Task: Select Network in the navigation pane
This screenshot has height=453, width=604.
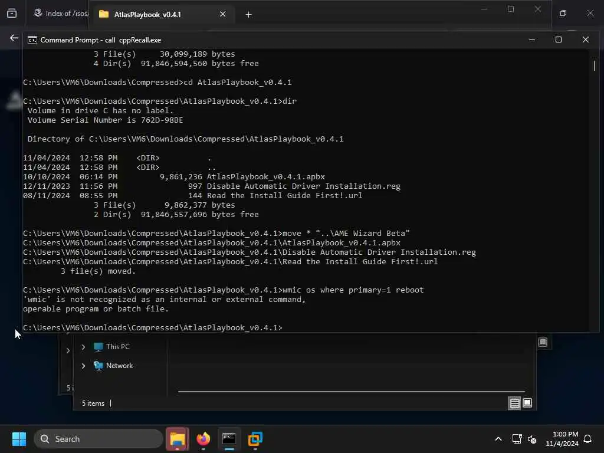Action: [119, 366]
